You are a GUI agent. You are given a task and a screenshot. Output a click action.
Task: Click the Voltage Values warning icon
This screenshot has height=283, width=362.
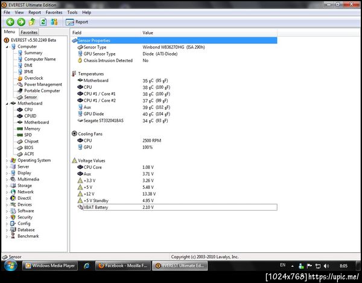click(74, 161)
